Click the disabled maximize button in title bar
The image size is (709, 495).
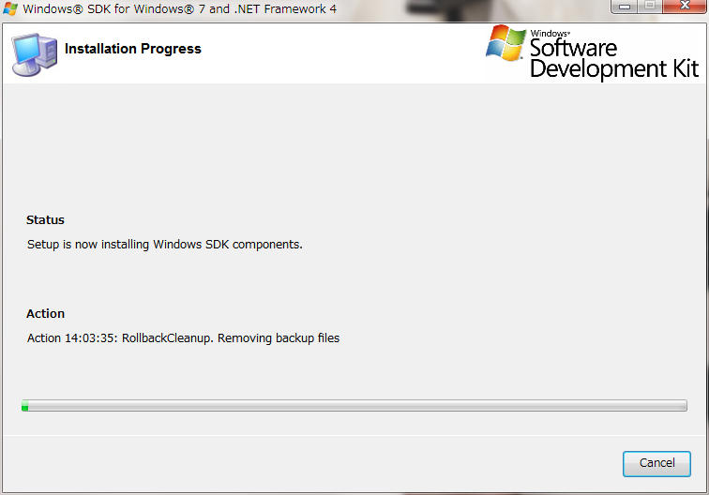(x=650, y=6)
